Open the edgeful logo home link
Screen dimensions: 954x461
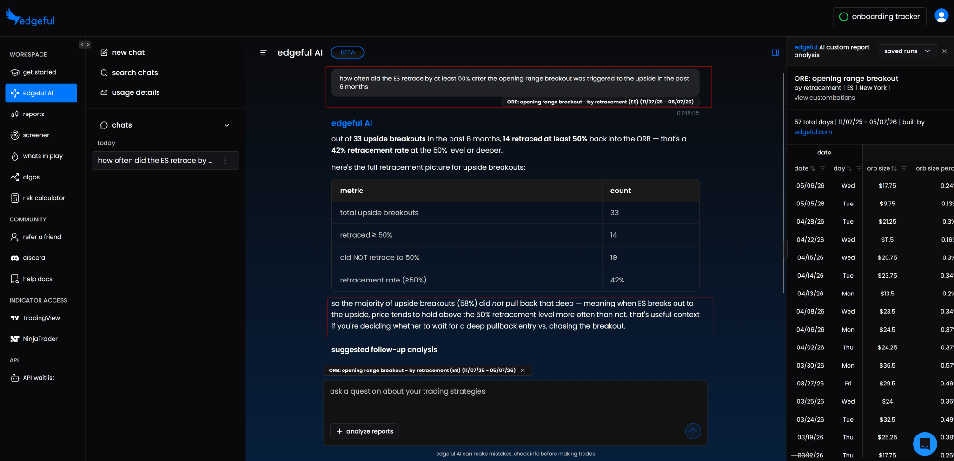(x=30, y=17)
